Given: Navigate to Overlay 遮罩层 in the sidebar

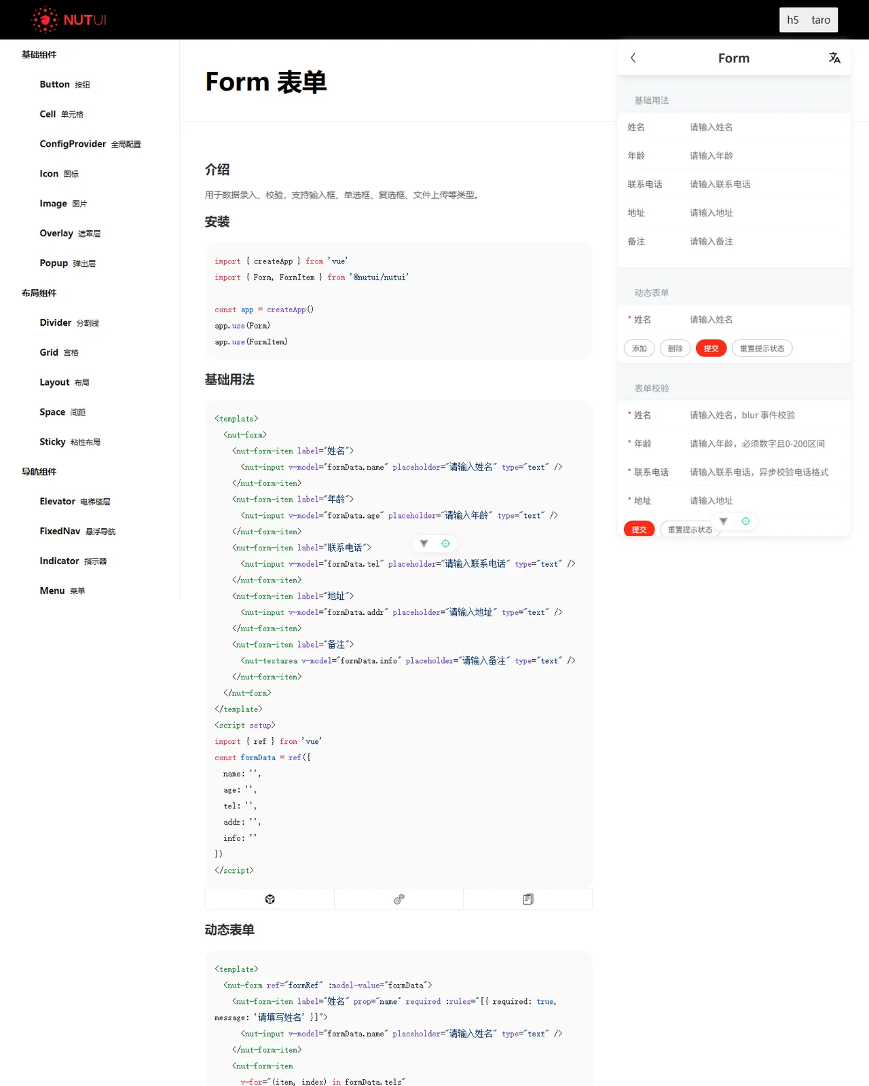Looking at the screenshot, I should [x=70, y=233].
